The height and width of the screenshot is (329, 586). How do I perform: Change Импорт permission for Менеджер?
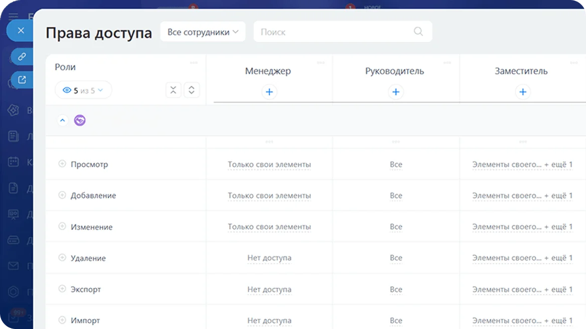[270, 321]
